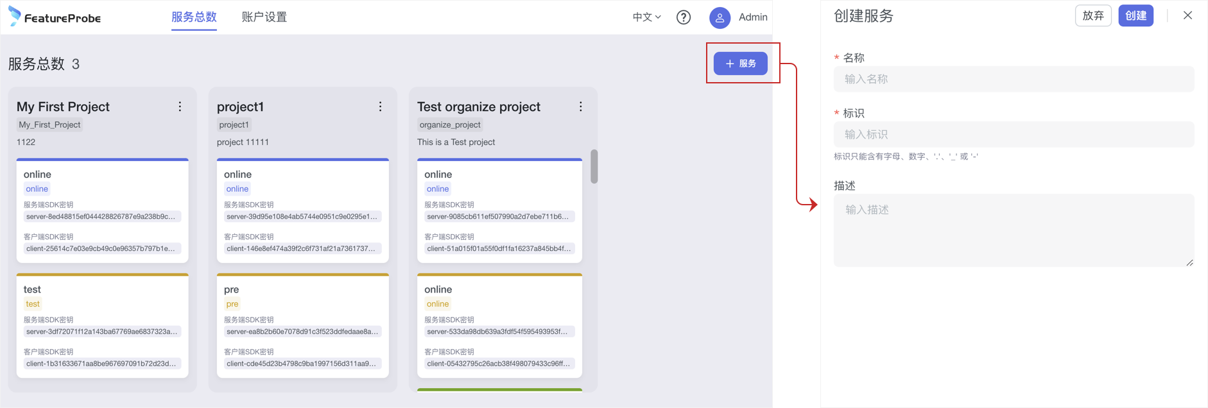The width and height of the screenshot is (1208, 408).
Task: Open project1 three-dot options menu
Action: pos(380,106)
